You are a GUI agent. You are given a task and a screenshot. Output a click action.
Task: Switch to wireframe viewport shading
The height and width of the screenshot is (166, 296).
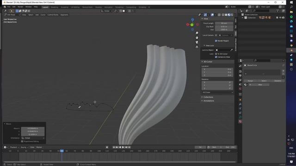(x=223, y=15)
